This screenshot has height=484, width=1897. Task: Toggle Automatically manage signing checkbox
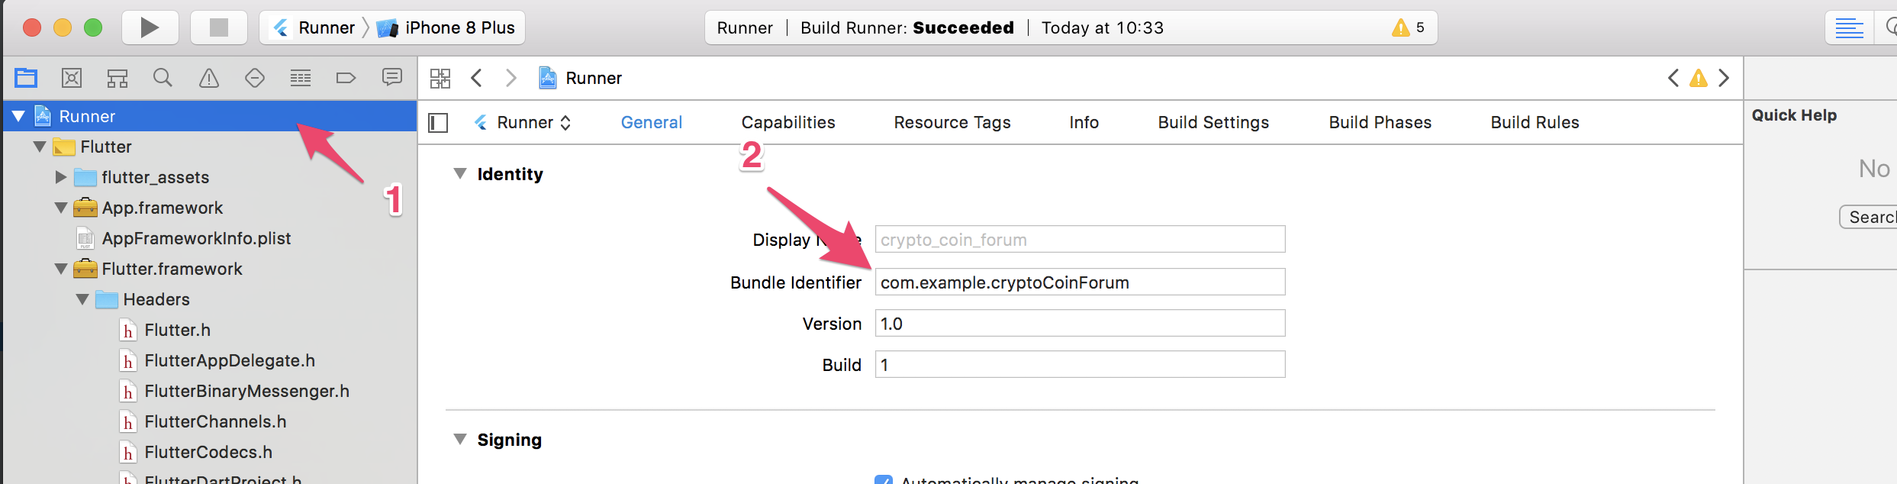pyautogui.click(x=884, y=480)
